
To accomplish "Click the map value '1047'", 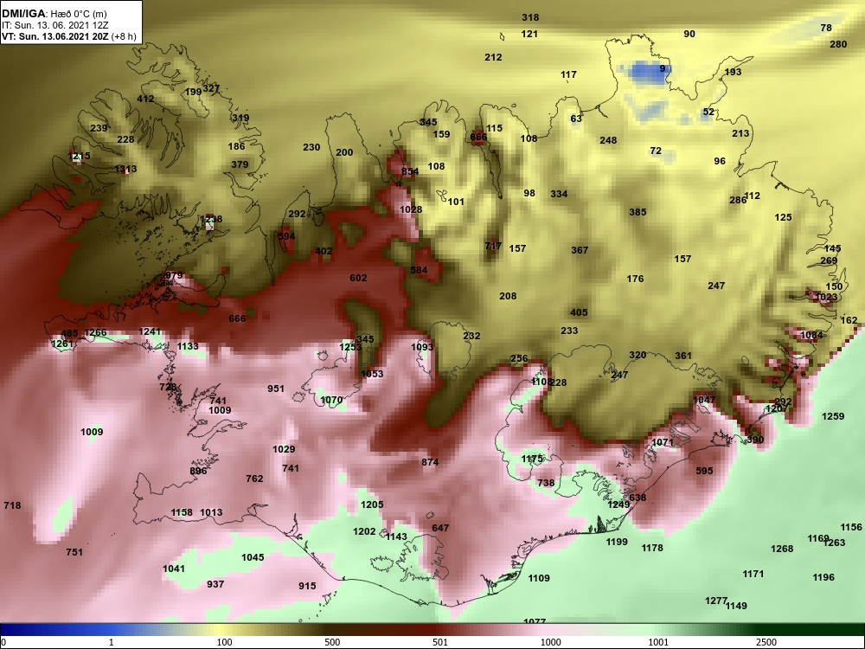I will pos(704,400).
